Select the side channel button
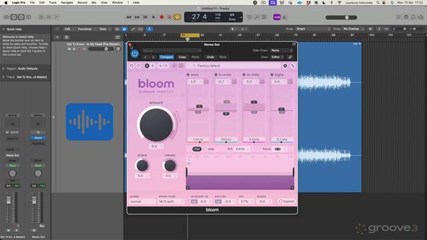The height and width of the screenshot is (240, 427). point(211,149)
